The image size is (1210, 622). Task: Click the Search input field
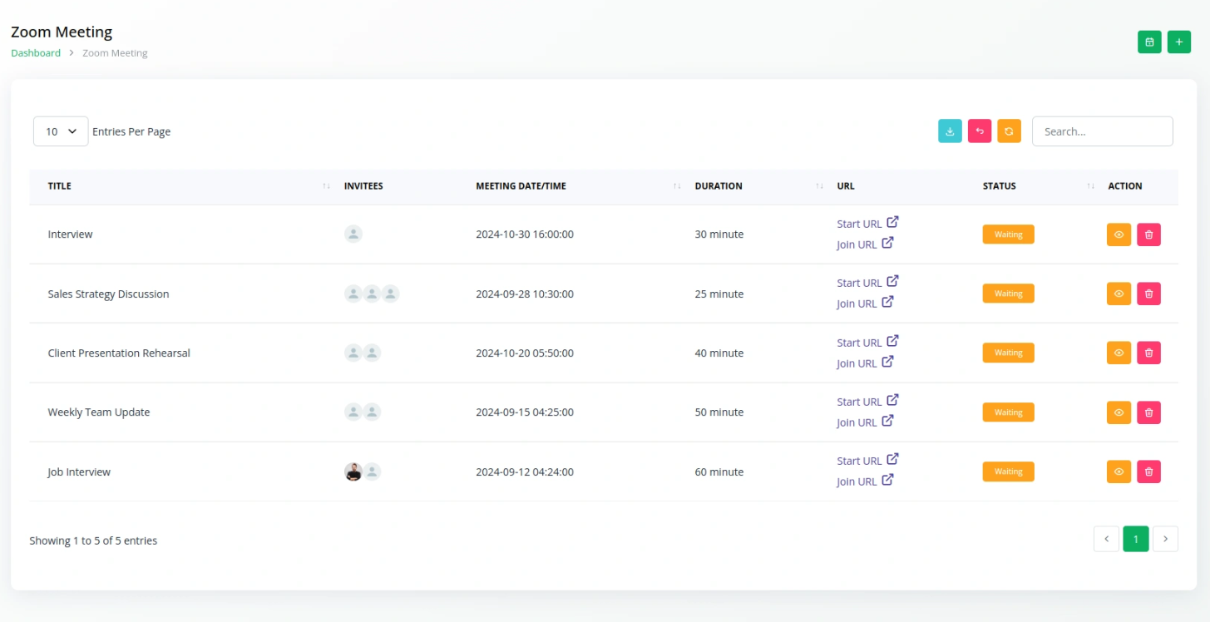point(1102,131)
